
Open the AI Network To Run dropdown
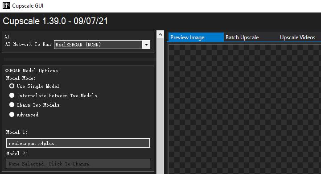(102, 45)
